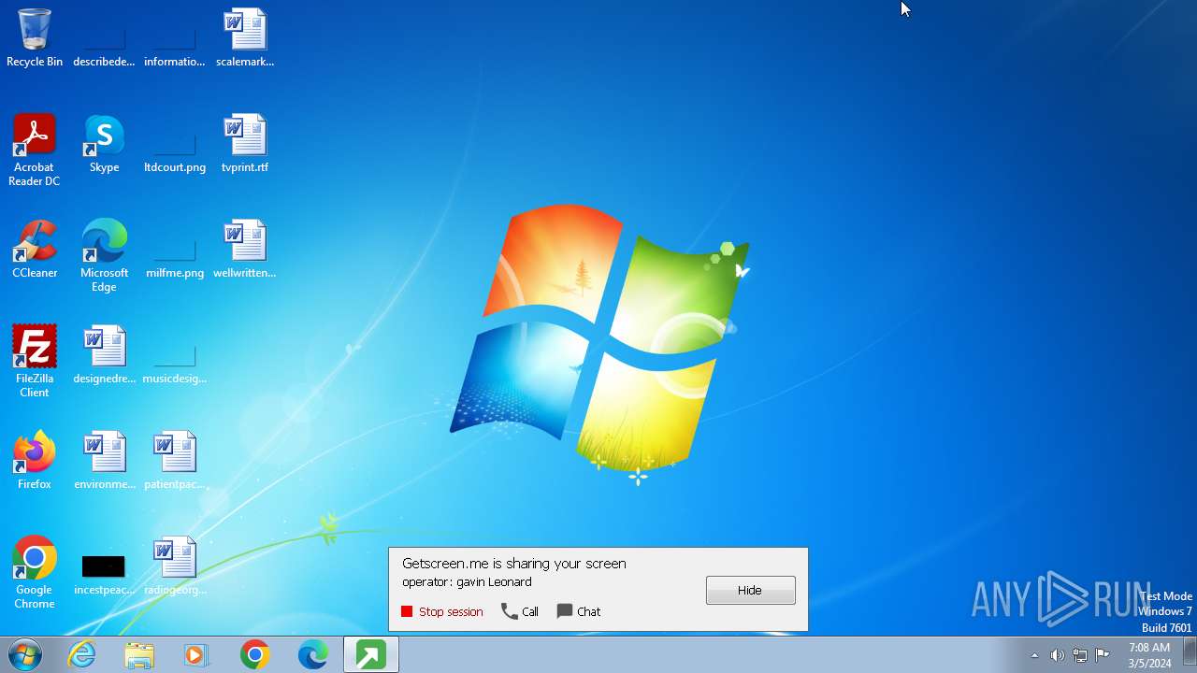Launch Google Chrome from the desktop
The width and height of the screenshot is (1197, 673).
coord(35,573)
